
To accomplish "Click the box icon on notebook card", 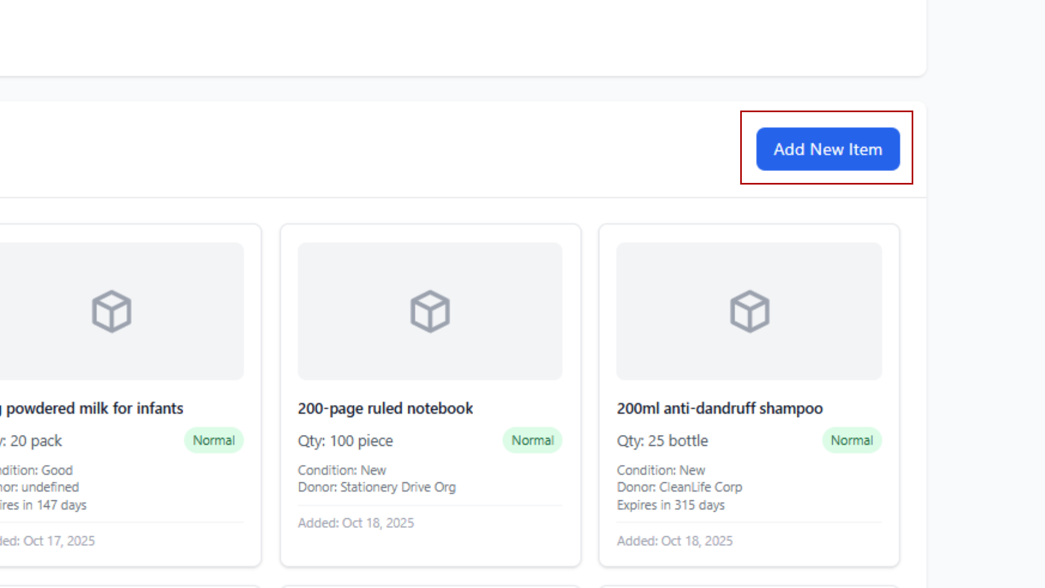I will point(430,311).
